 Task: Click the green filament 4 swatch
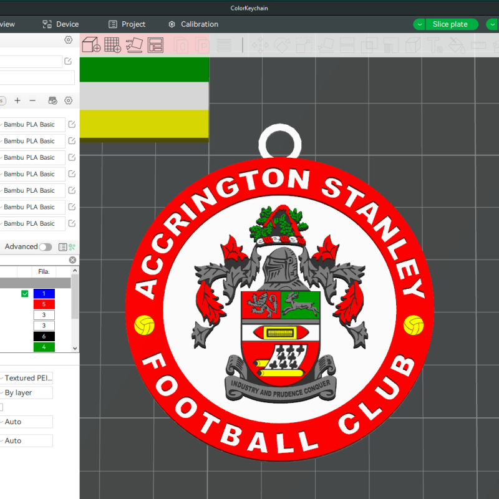point(44,347)
